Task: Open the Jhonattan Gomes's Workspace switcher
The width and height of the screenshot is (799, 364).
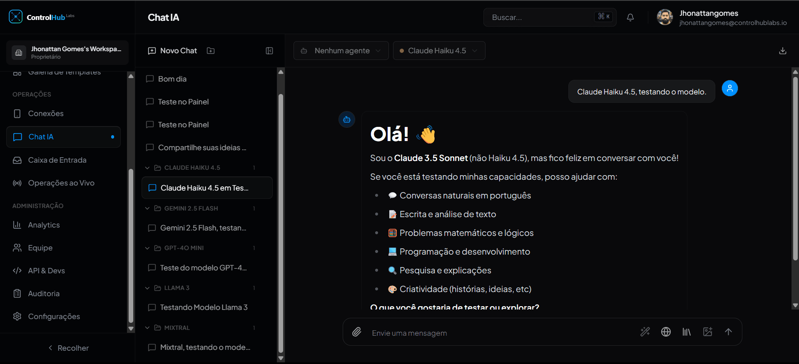Action: point(67,52)
